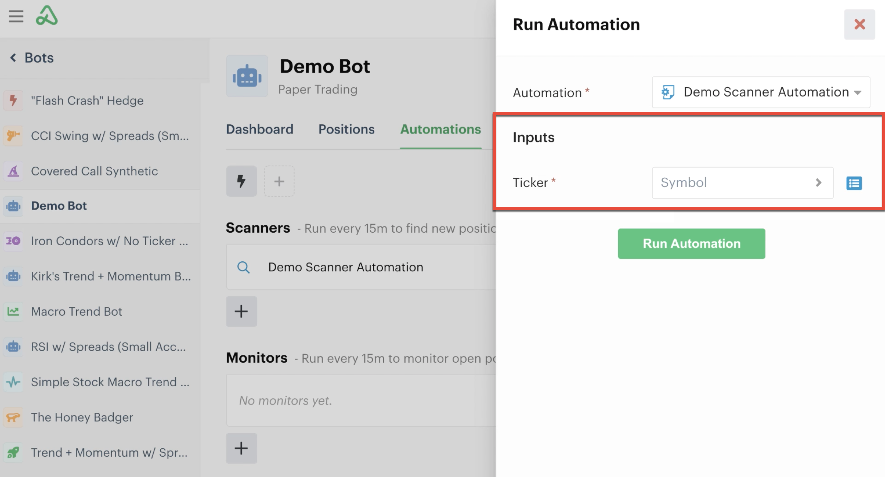The height and width of the screenshot is (477, 885).
Task: Click the Simple Stock Macro Trend pulse icon
Action: (13, 382)
